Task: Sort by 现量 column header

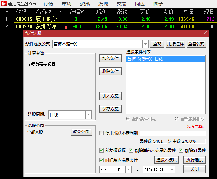Action: pos(209,12)
